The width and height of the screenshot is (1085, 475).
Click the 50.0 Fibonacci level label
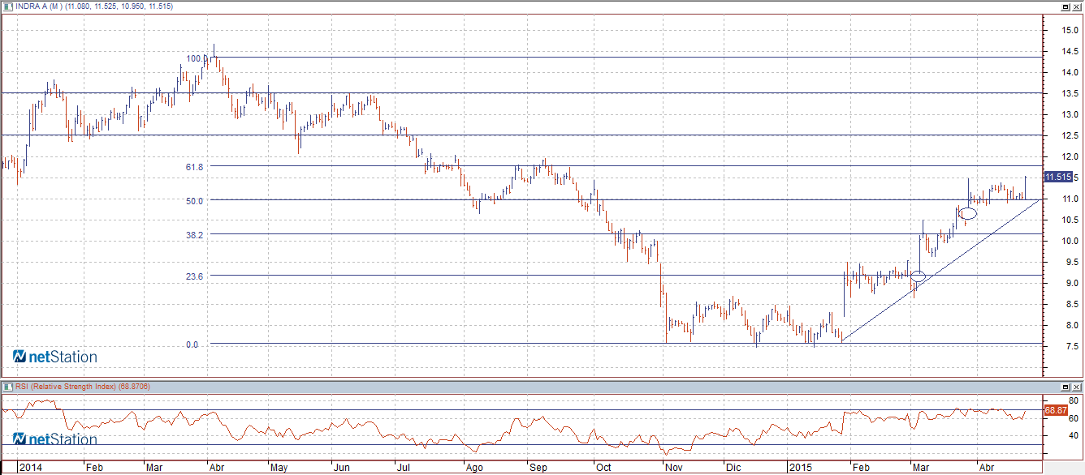click(193, 200)
